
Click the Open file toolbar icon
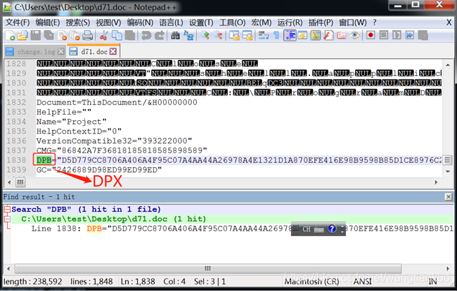click(22, 36)
